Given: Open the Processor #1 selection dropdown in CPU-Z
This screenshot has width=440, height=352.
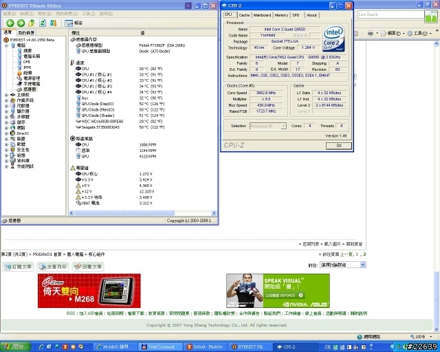Looking at the screenshot, I should (x=268, y=126).
